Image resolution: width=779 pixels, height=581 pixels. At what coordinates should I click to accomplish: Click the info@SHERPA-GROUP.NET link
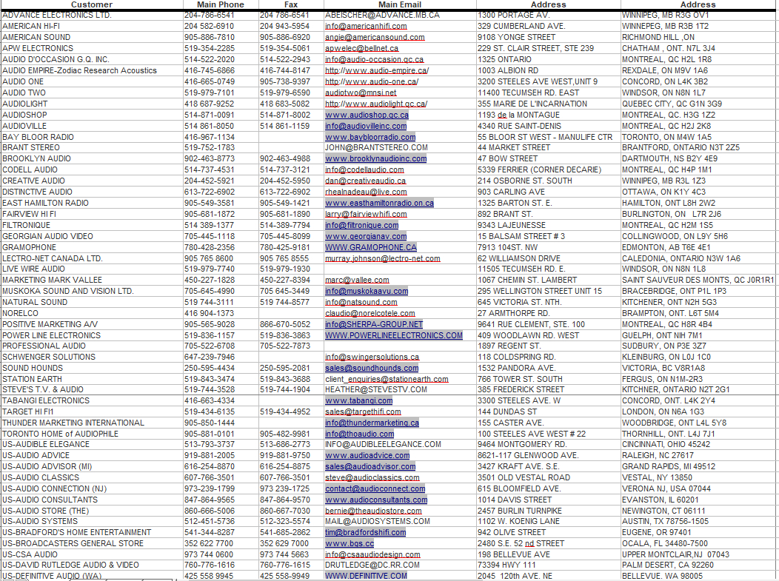click(x=374, y=324)
